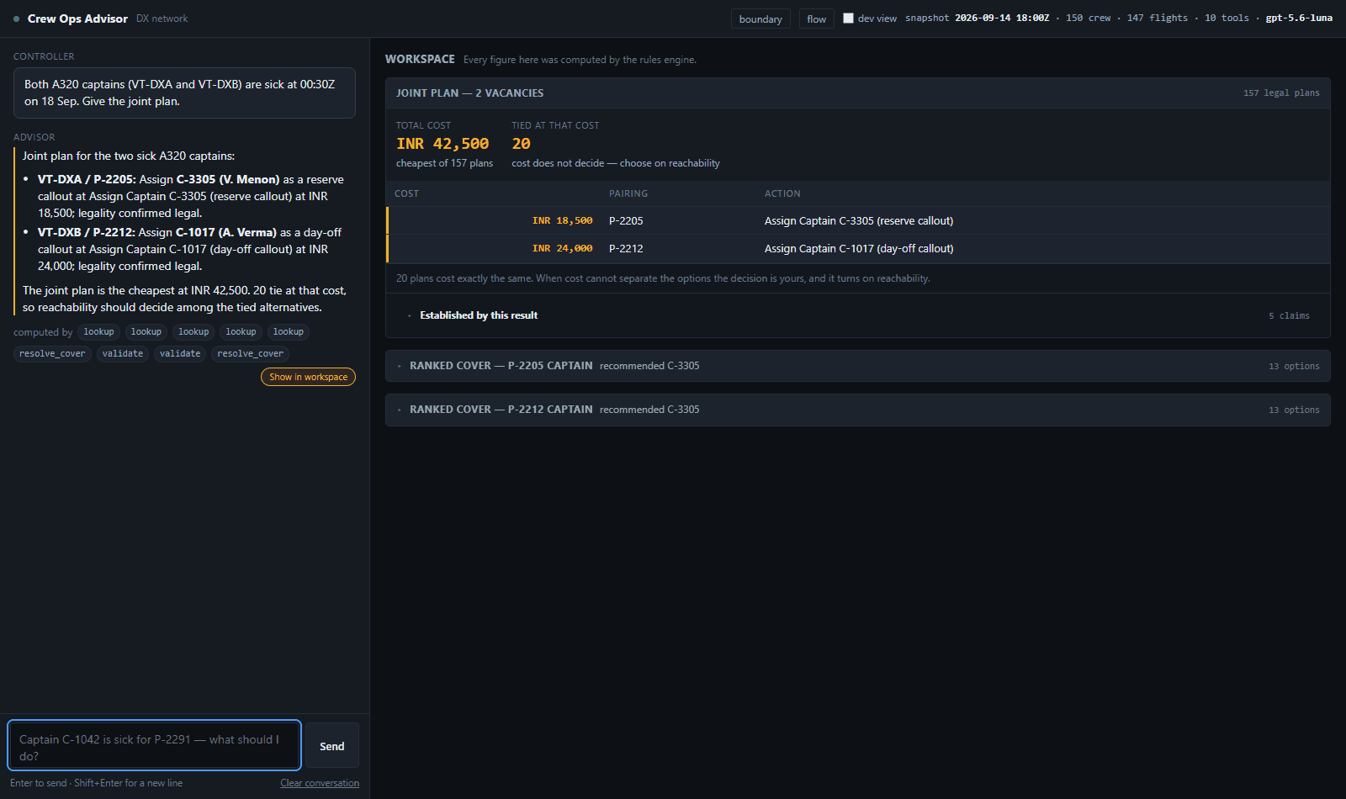The image size is (1346, 799).
Task: Click the 'Assign Captain C-1017 (day-off callout)' action
Action: click(859, 249)
